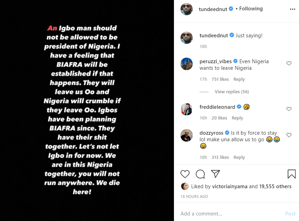Reply to dozzyross's comment
Viewport: 299px width, 221px height.
tap(239, 157)
